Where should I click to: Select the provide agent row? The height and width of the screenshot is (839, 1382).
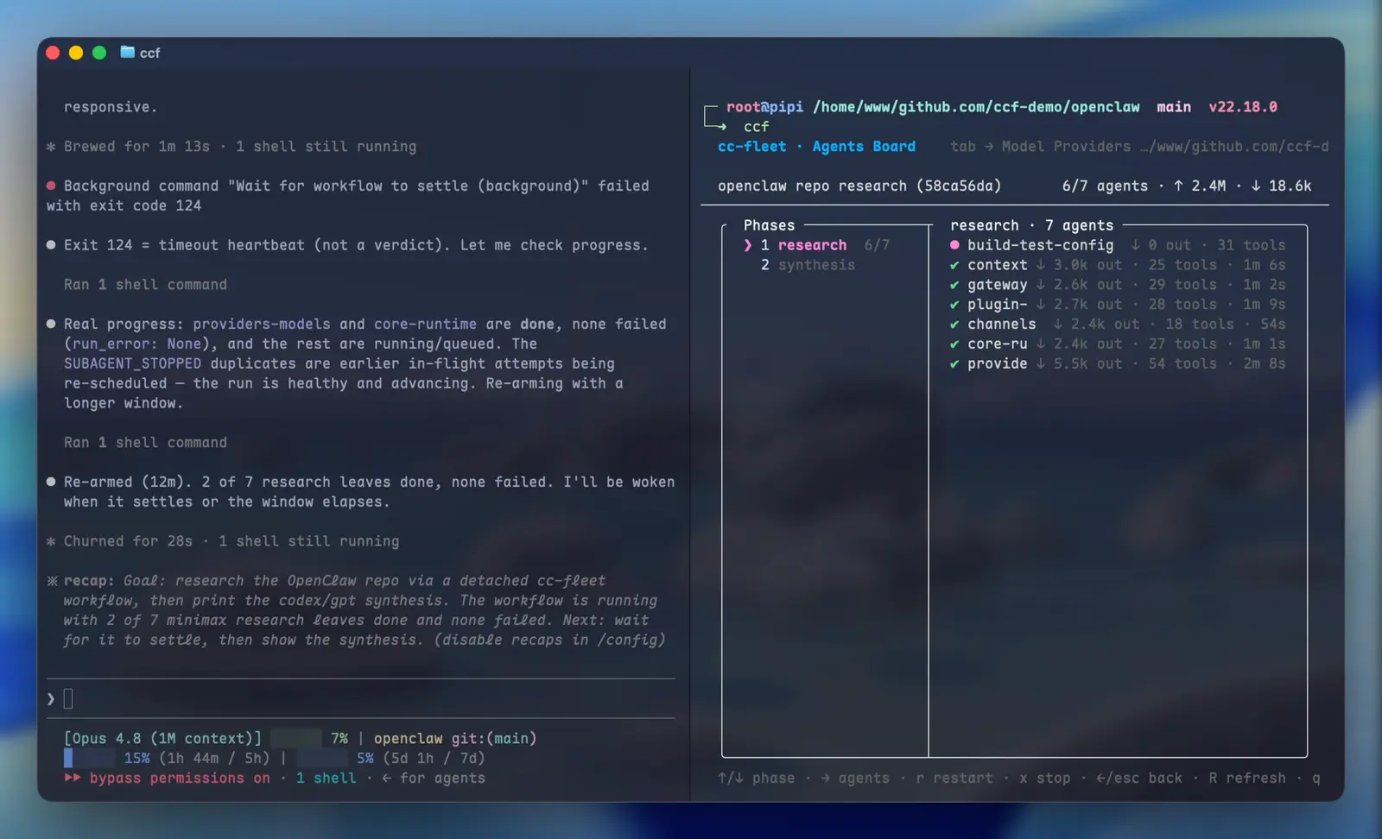pos(1118,363)
